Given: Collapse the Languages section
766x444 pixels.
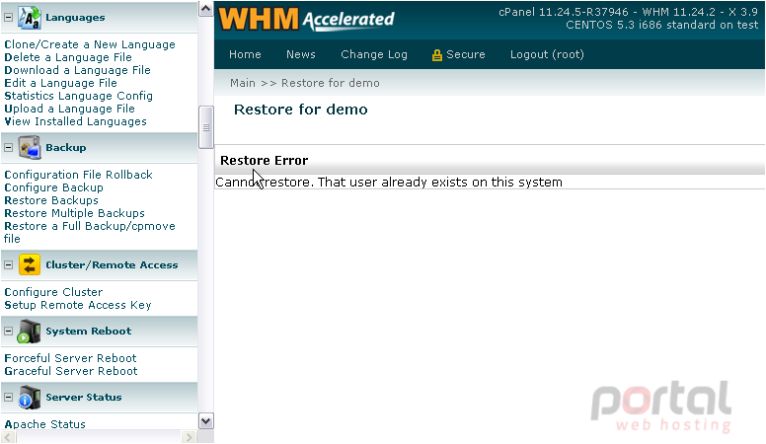Looking at the screenshot, I should click(8, 18).
